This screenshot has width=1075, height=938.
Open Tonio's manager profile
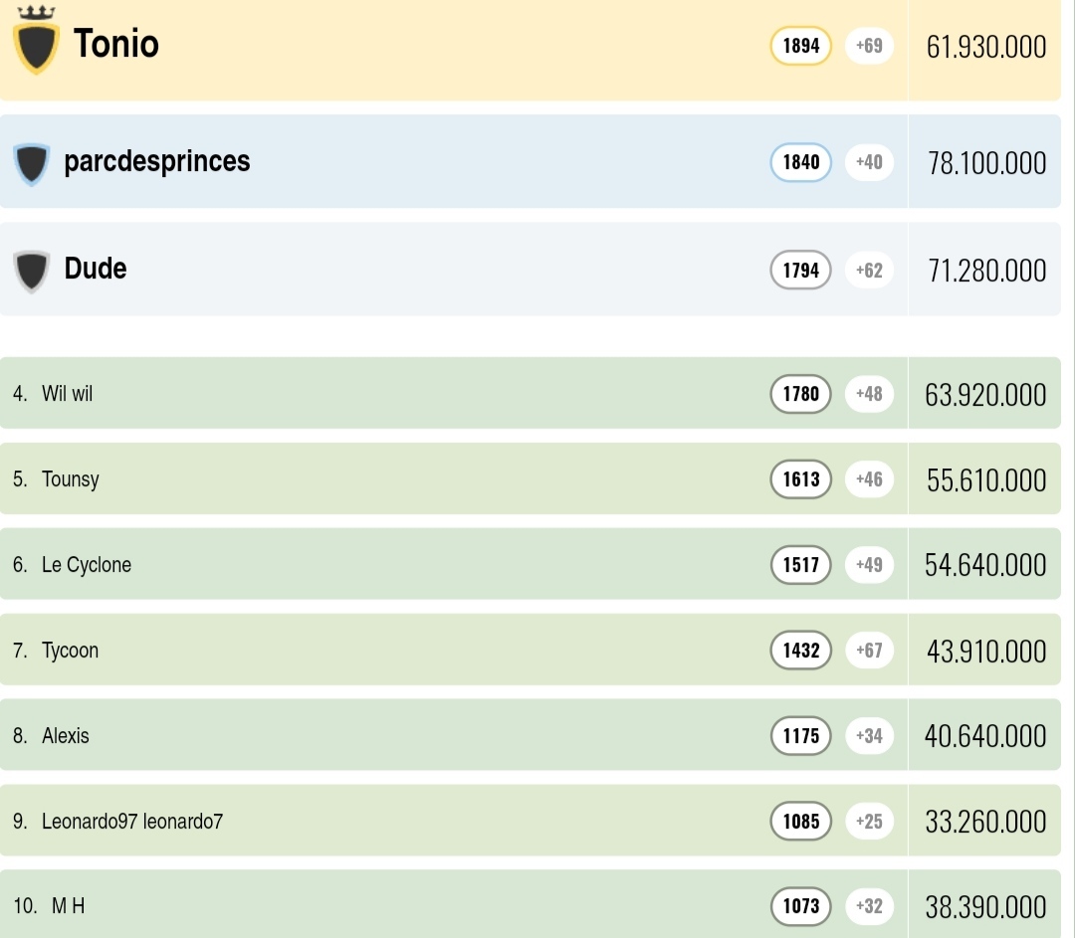(x=116, y=44)
